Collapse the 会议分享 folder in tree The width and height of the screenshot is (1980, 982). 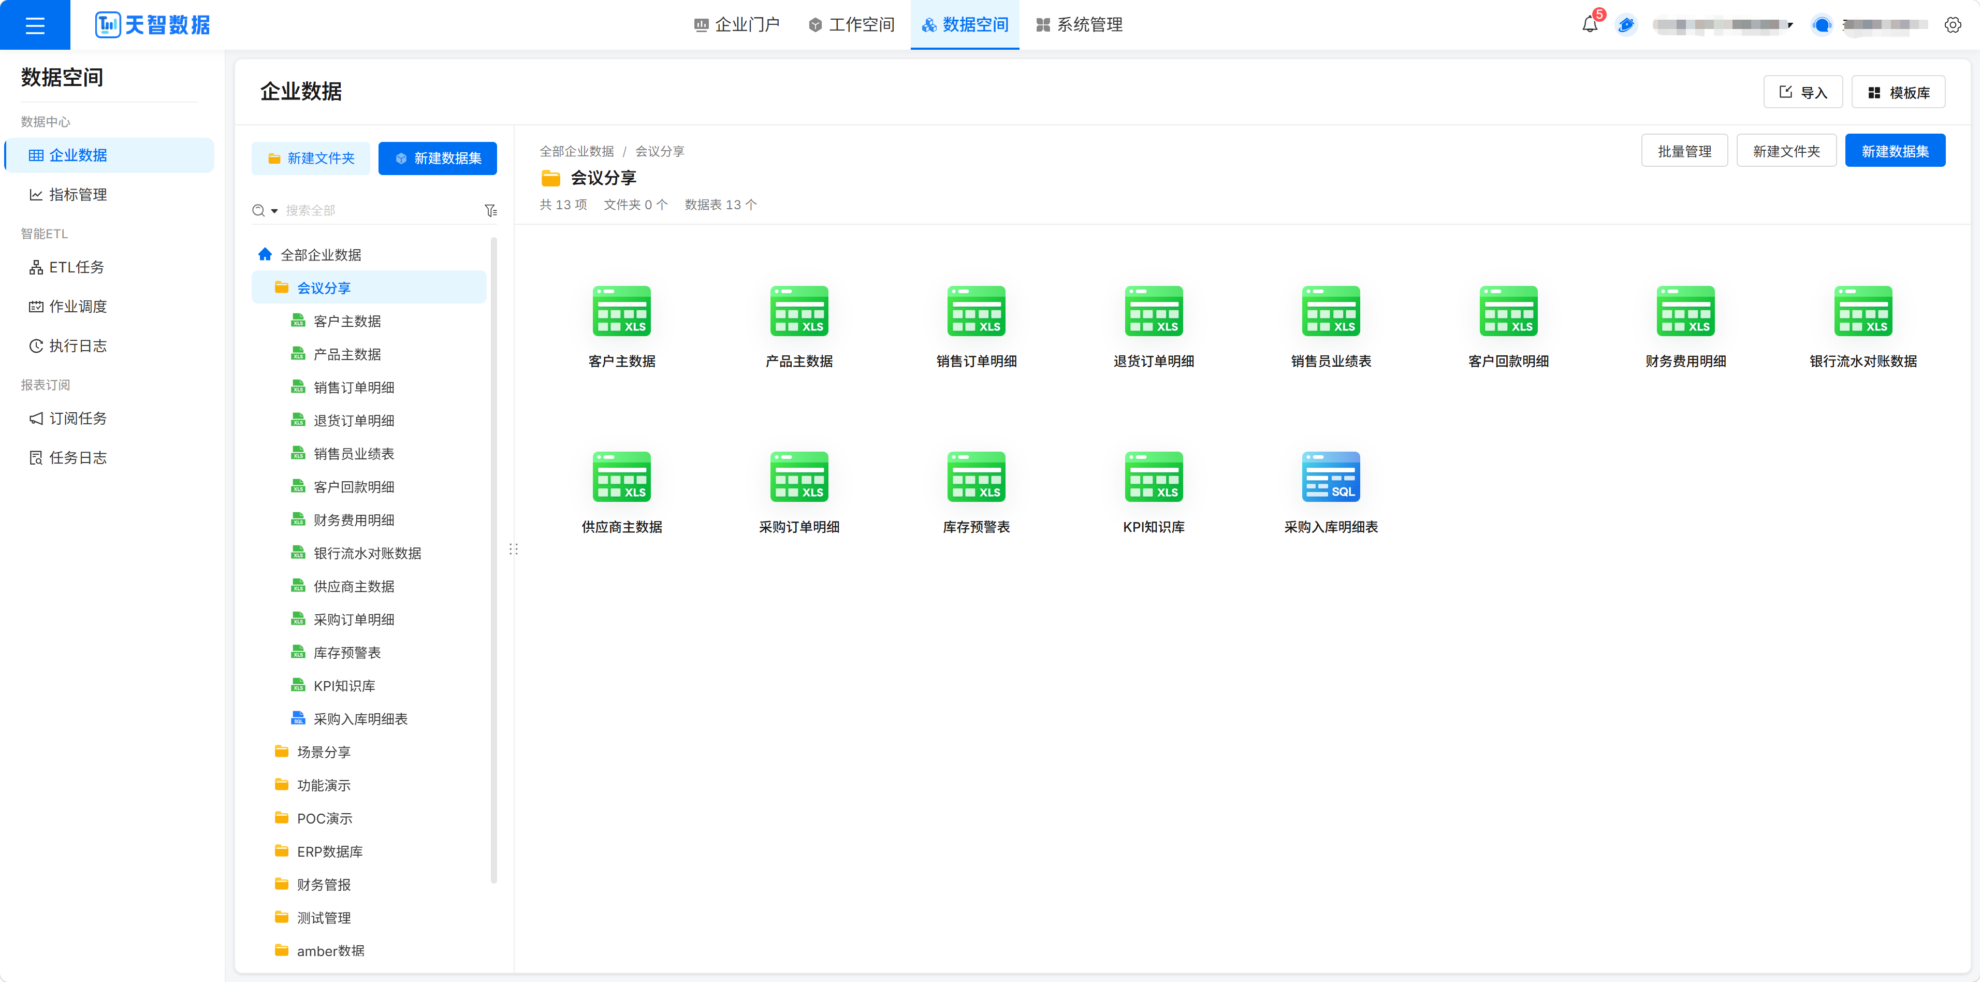coord(369,287)
